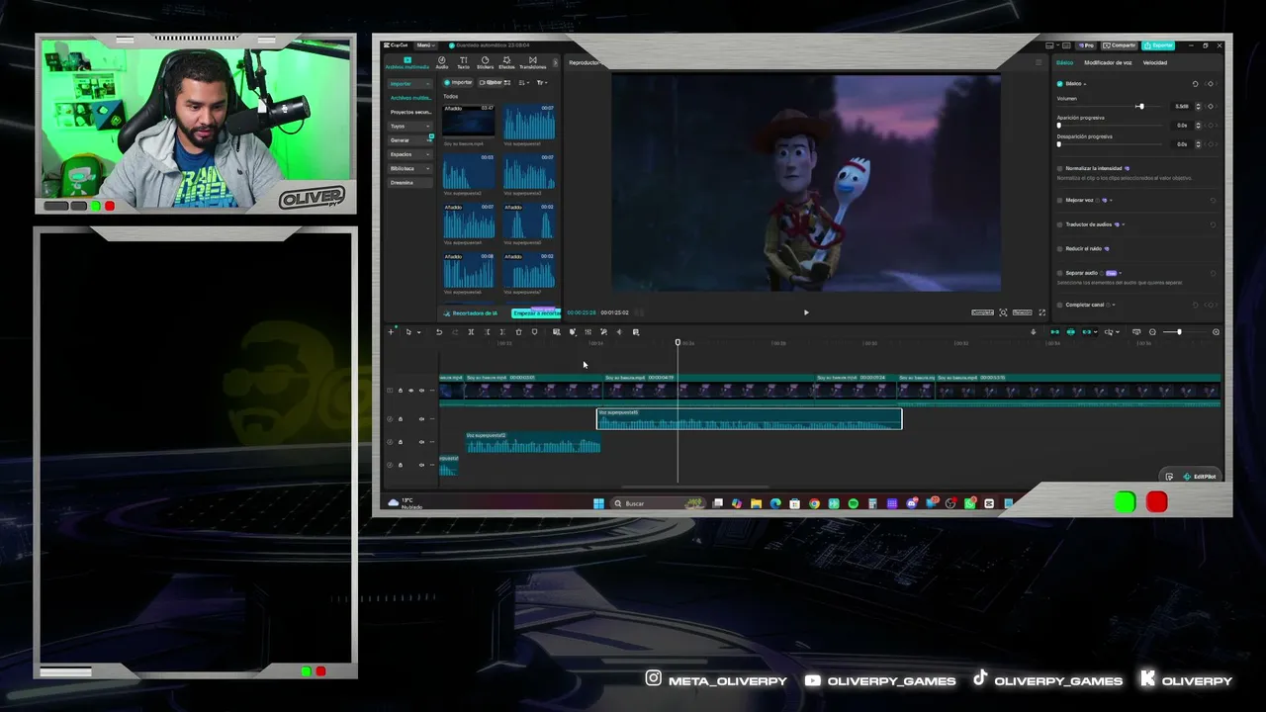Screen dimensions: 1266x712
Task: Open Recortadora de IA
Action: pos(471,313)
